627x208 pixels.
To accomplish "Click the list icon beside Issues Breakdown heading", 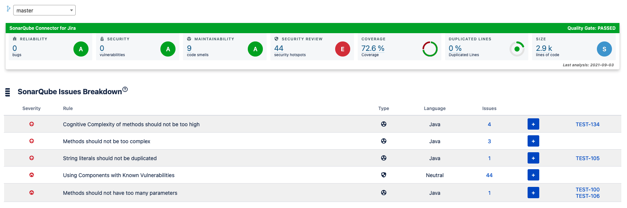I will [8, 92].
